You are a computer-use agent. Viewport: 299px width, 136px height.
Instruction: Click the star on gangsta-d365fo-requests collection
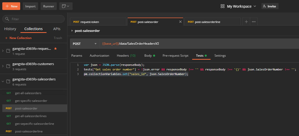[55, 48]
